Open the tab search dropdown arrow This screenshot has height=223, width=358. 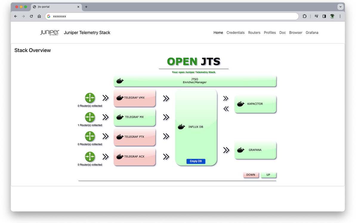tap(340, 7)
